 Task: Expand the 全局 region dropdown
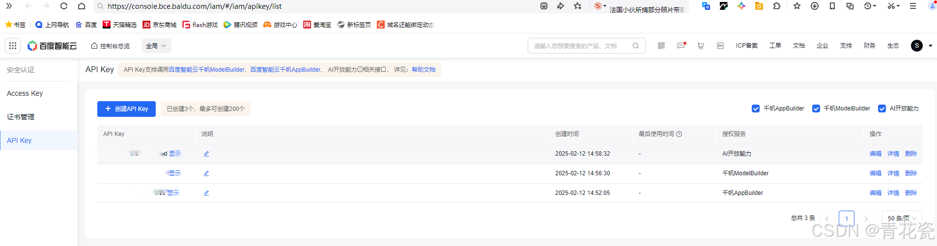156,46
